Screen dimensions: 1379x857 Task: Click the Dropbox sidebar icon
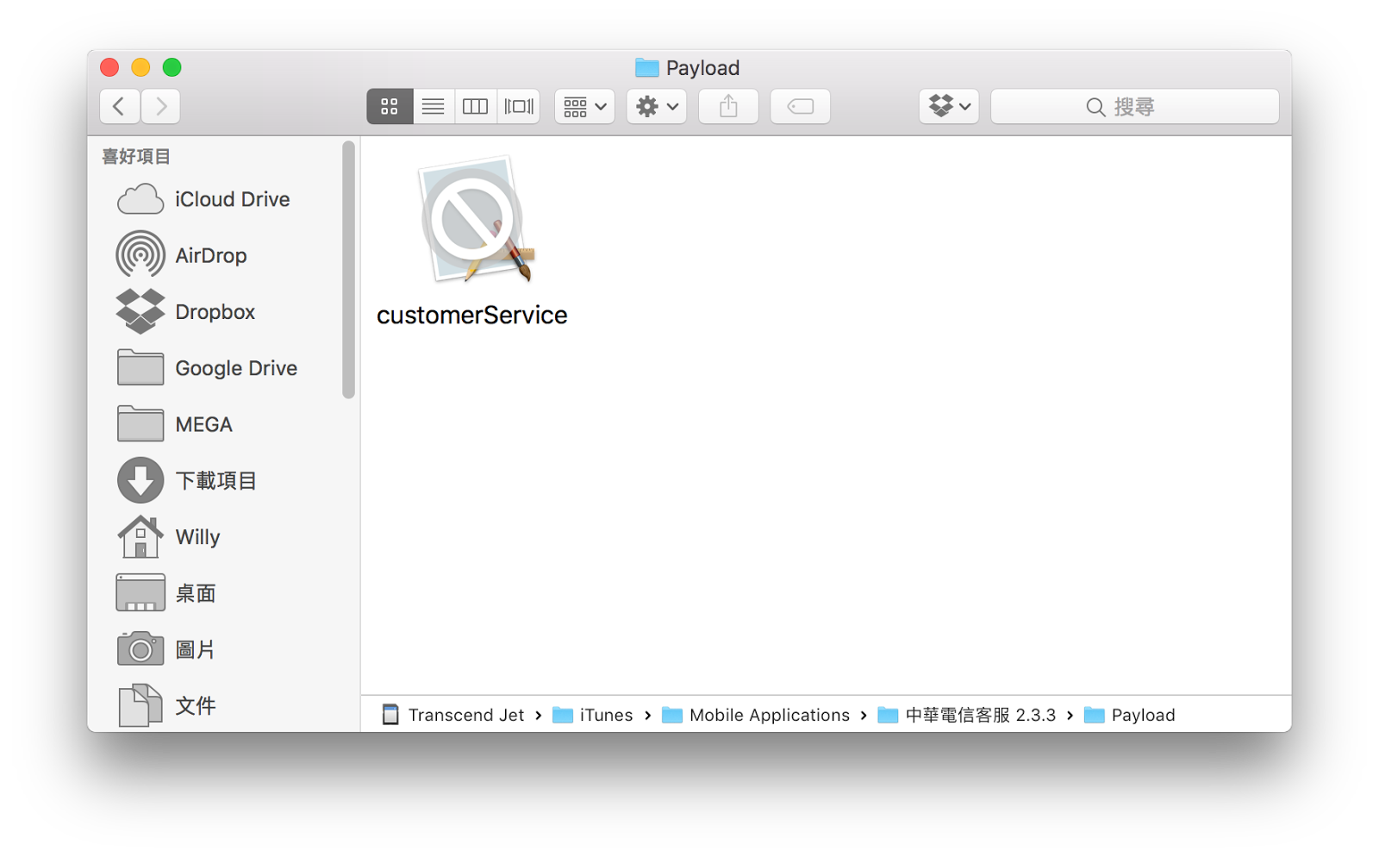[x=140, y=311]
